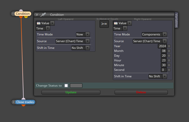Open the Variables side tab
189x122 pixels.
pyautogui.click(x=176, y=20)
